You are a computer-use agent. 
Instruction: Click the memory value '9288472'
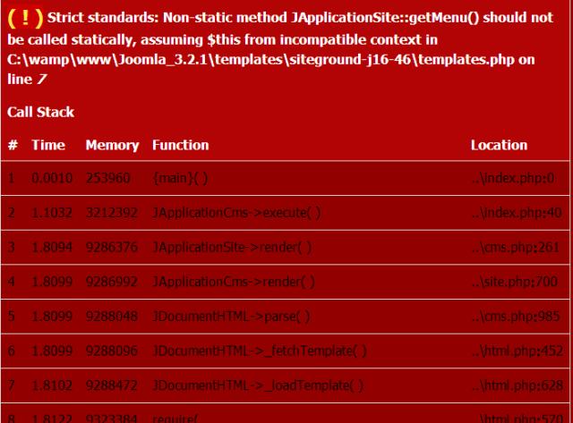(x=112, y=385)
